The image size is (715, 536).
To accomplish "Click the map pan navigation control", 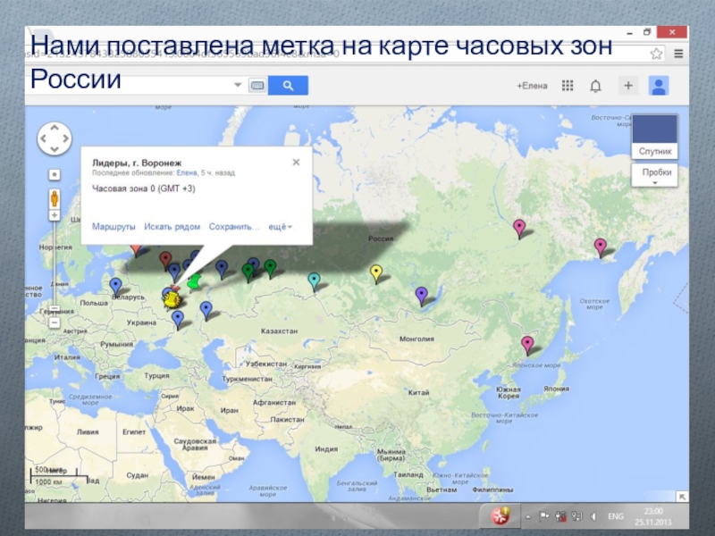I will 55,138.
